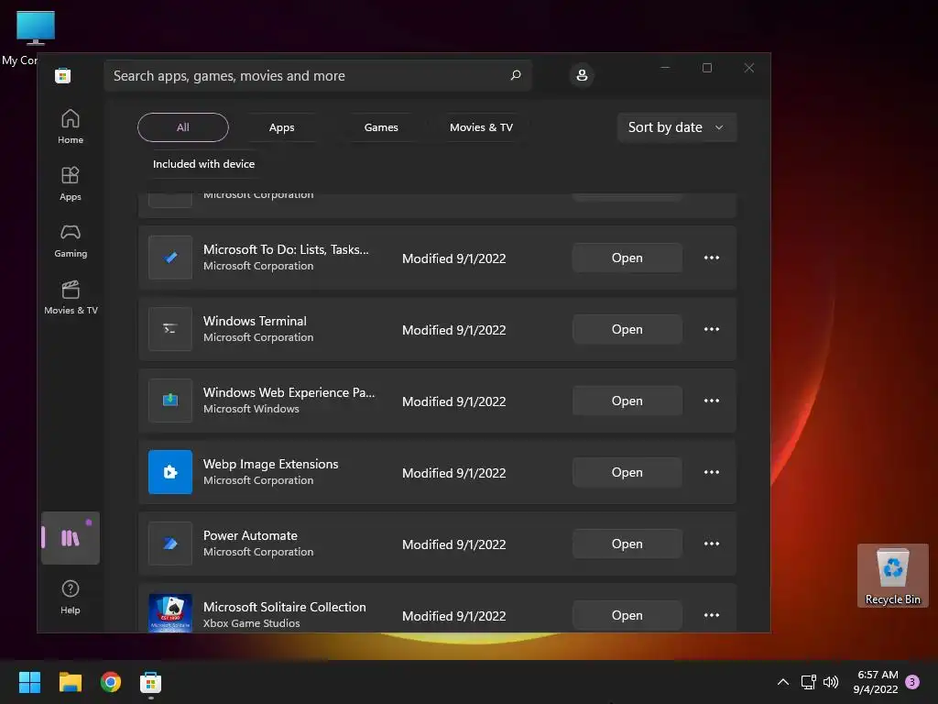Open more options for Windows Terminal
The height and width of the screenshot is (704, 938).
711,329
